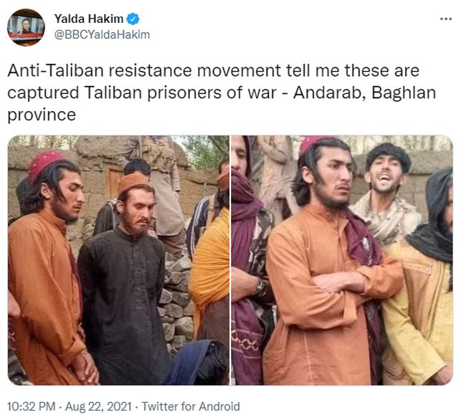Click the blue verified checkmark badge

(x=133, y=19)
